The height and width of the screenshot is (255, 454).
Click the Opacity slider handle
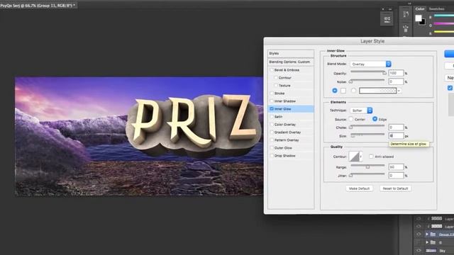coord(384,73)
